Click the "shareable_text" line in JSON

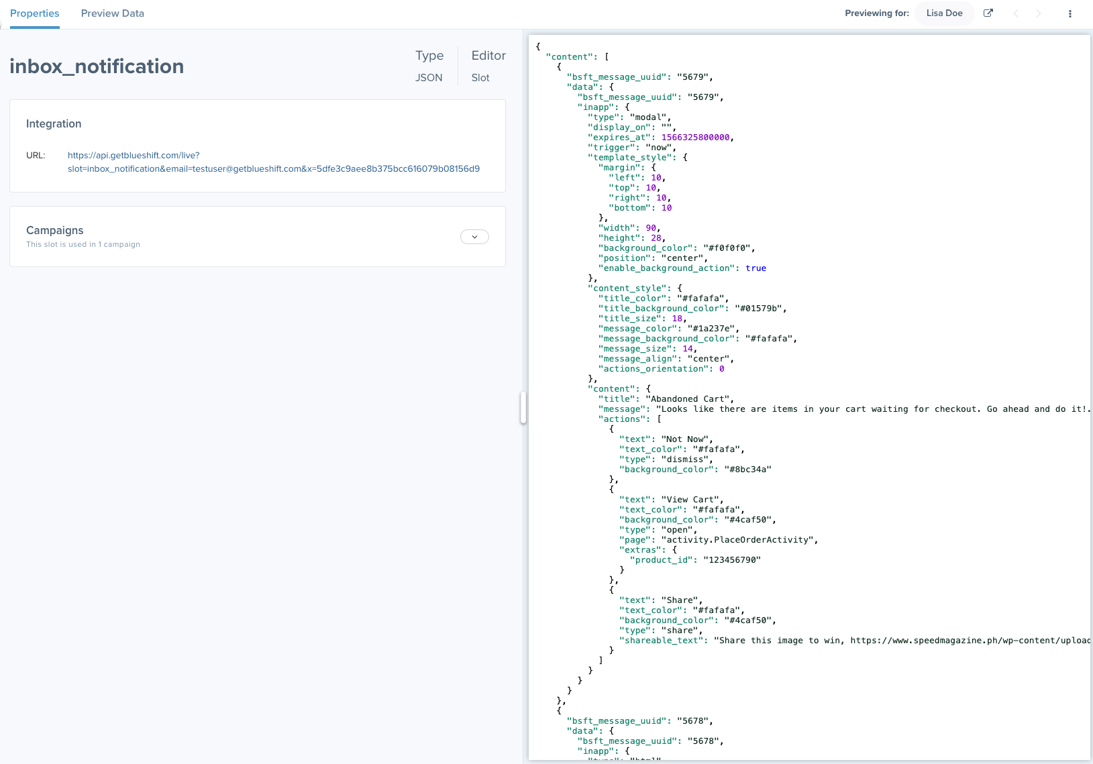(855, 641)
